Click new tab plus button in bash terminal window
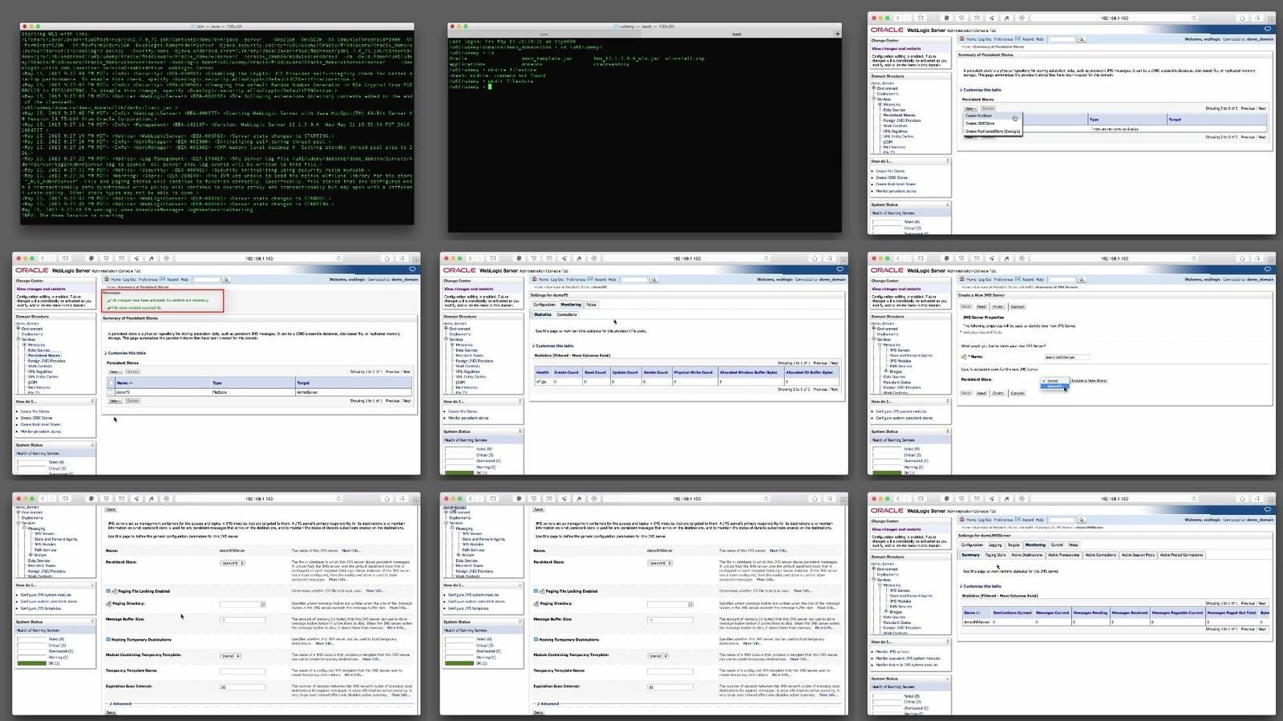Screen dimensions: 1283x721 pyautogui.click(x=838, y=34)
